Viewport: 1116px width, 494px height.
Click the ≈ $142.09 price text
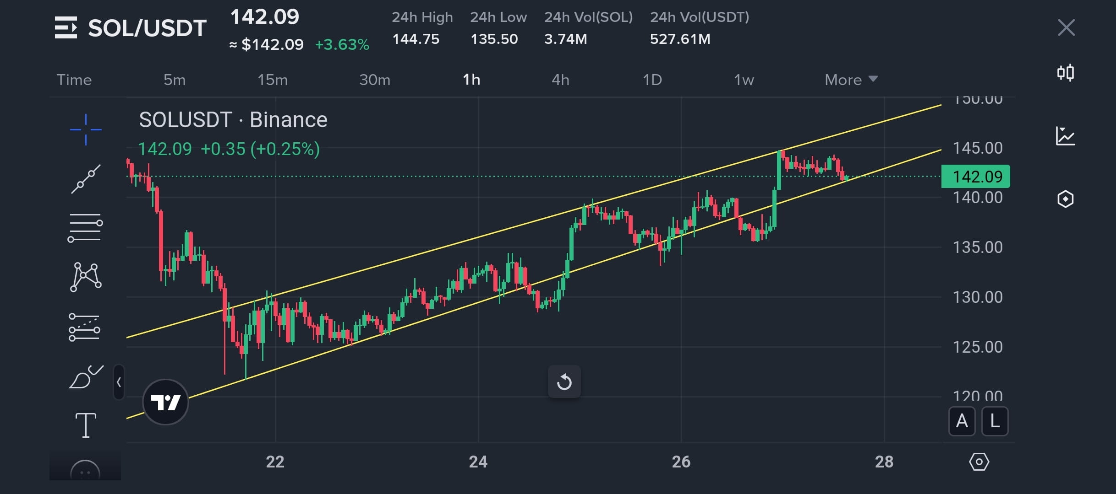click(x=266, y=44)
